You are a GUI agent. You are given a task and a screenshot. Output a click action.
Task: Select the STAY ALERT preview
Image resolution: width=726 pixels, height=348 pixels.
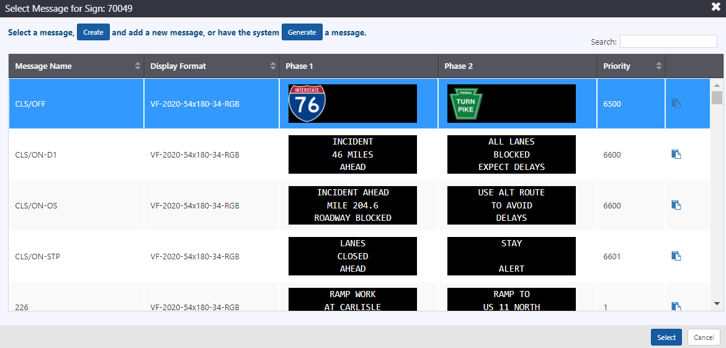click(511, 256)
